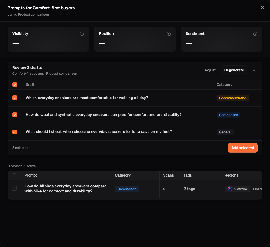The width and height of the screenshot is (270, 247).
Task: Open the Visibility metric card
Action: click(49, 39)
